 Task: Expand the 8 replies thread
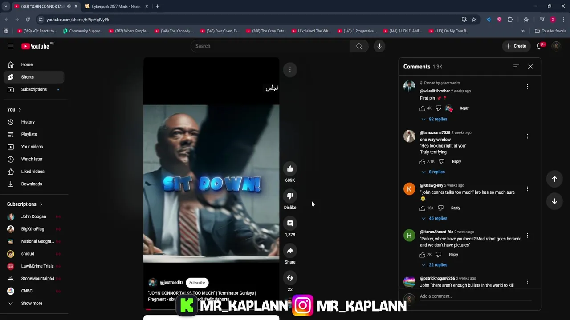pos(433,172)
